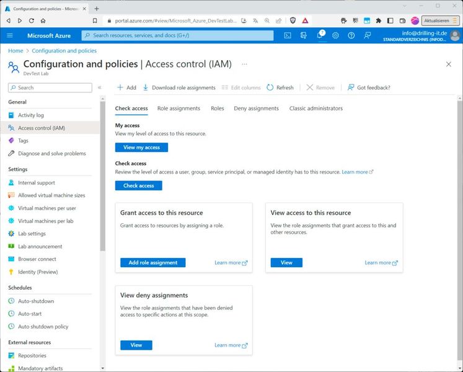This screenshot has width=463, height=372.
Task: Reload the page in browser
Action: pyautogui.click(x=31, y=20)
